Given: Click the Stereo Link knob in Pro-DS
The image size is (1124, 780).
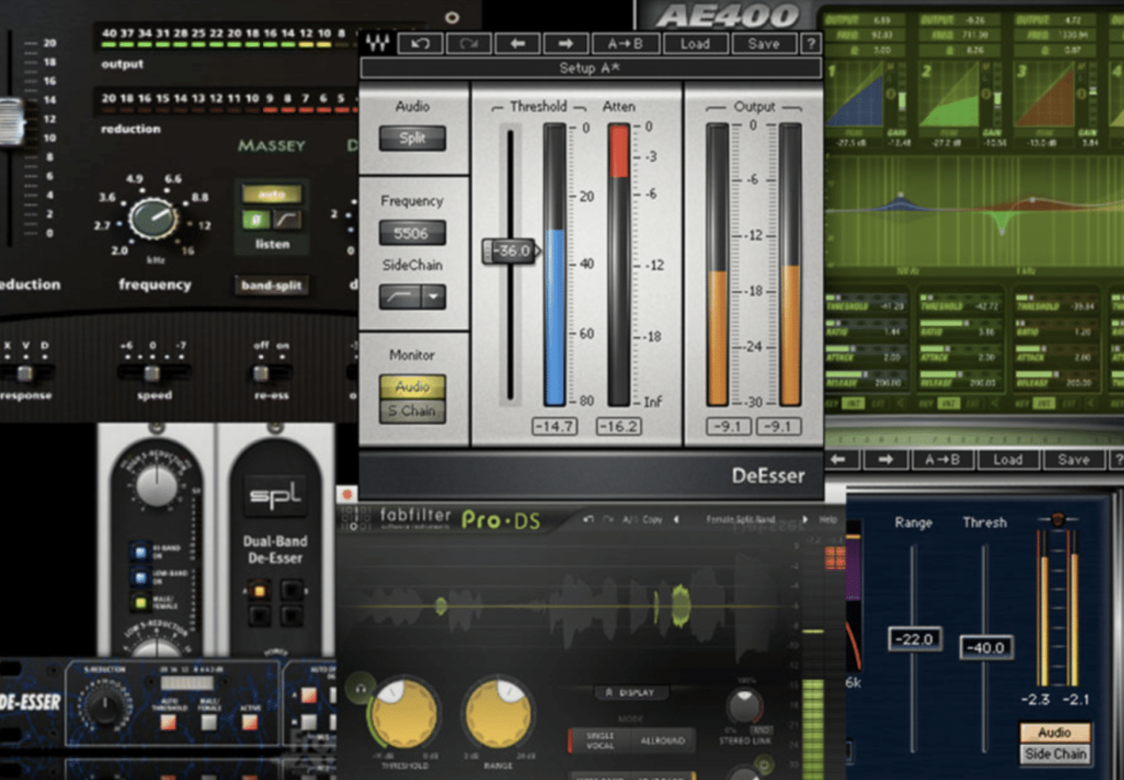Looking at the screenshot, I should tap(745, 706).
